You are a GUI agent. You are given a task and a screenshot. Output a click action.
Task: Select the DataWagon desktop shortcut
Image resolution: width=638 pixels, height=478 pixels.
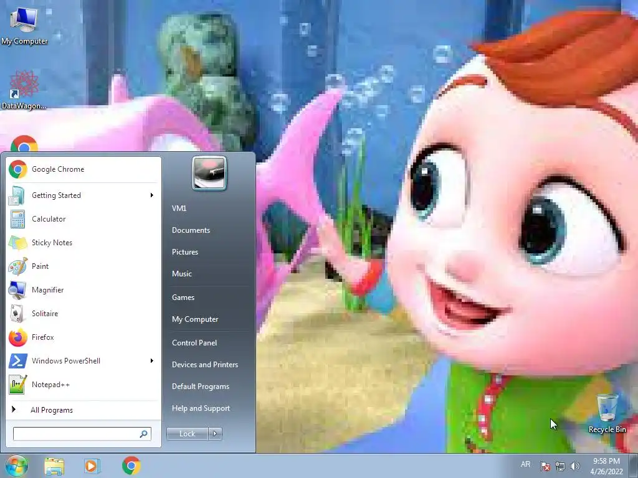(x=24, y=90)
